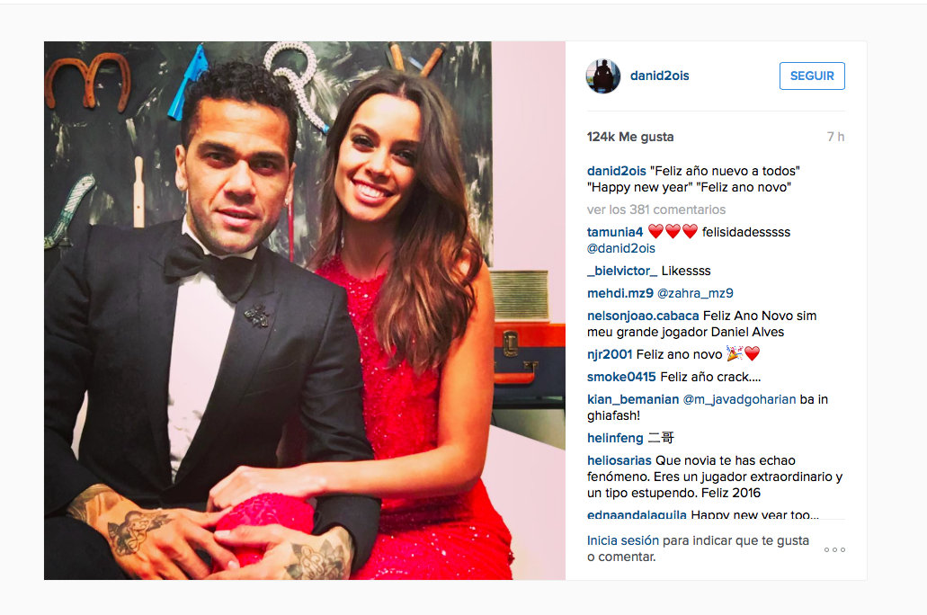View all 381 comentarios
Image resolution: width=927 pixels, height=615 pixels.
tap(655, 209)
